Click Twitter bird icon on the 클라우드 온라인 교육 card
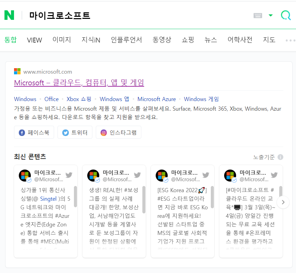 pyautogui.click(x=274, y=175)
